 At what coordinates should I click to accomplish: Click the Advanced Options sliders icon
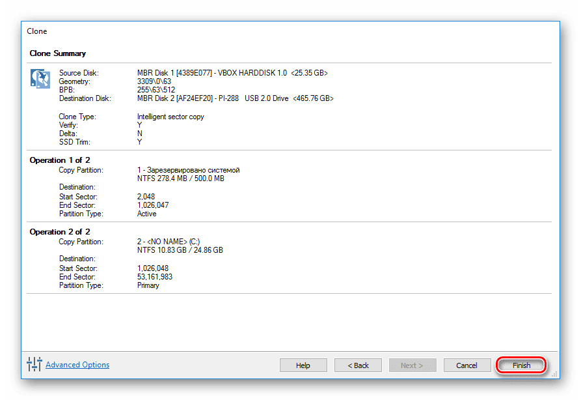click(34, 364)
